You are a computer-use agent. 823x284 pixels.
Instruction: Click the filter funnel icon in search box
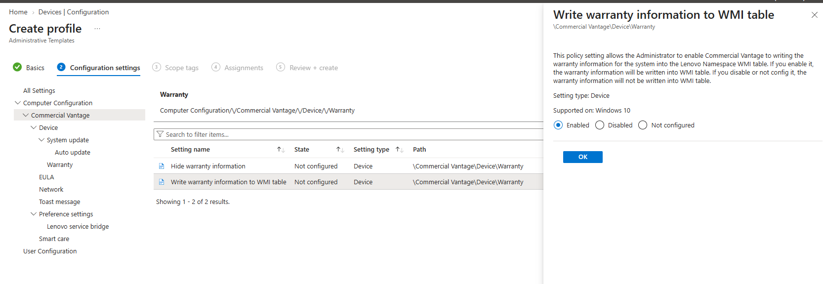pyautogui.click(x=160, y=134)
